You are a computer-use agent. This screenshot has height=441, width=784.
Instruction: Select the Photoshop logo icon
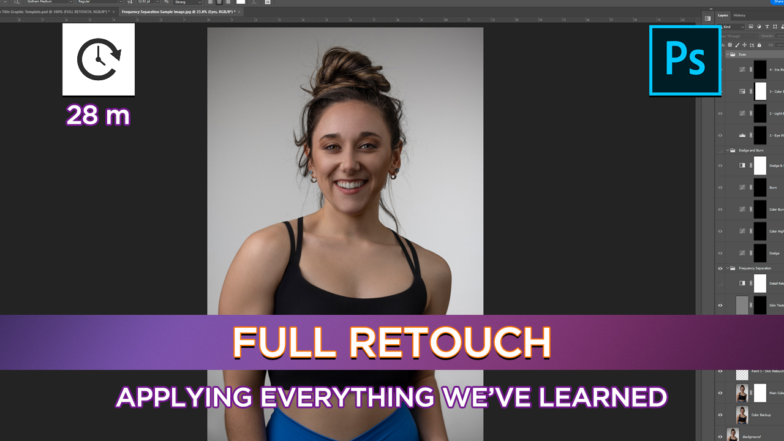pyautogui.click(x=685, y=61)
